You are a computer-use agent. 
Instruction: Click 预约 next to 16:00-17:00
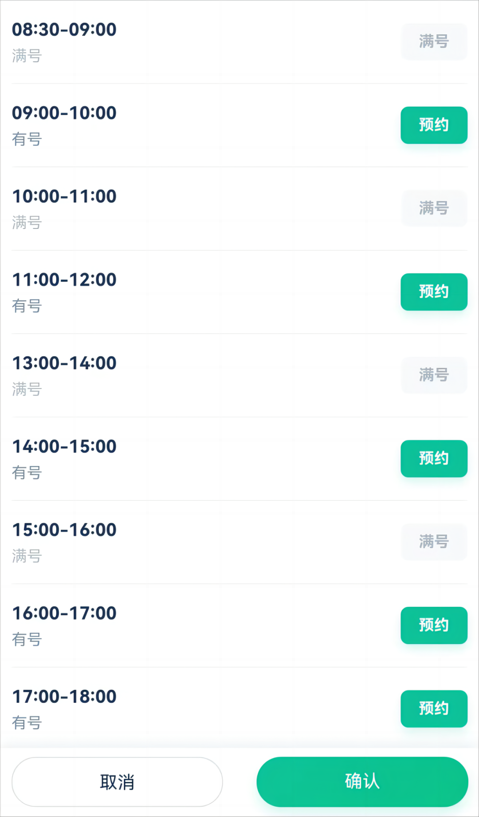click(434, 626)
